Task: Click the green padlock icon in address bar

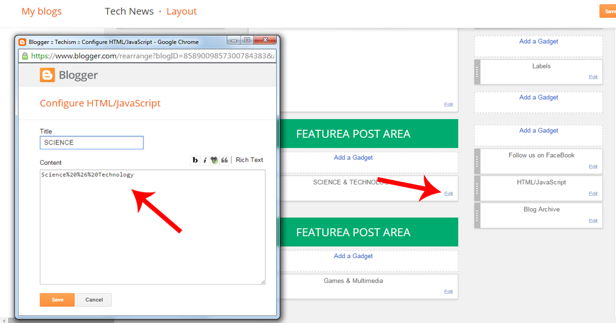Action: (25, 56)
